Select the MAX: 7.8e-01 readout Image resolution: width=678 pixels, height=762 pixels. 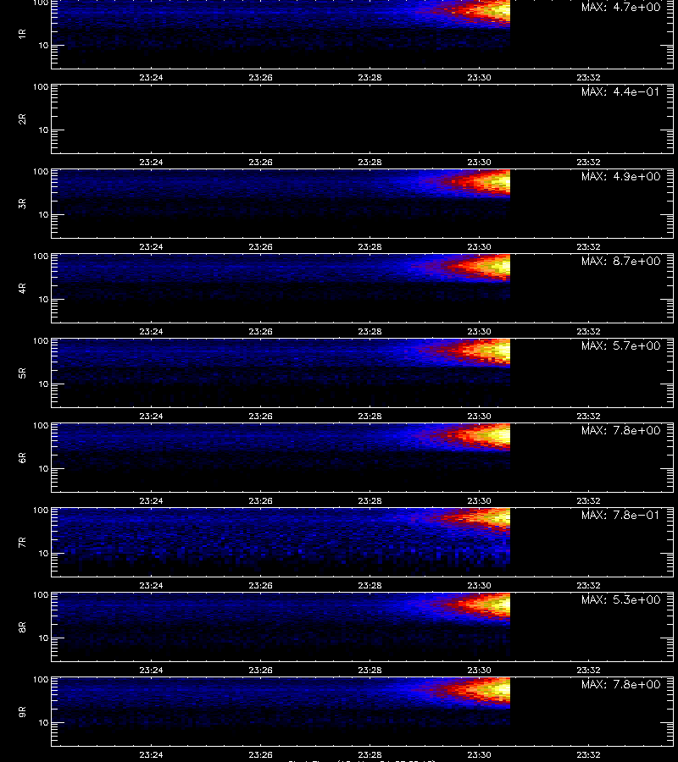tap(620, 515)
